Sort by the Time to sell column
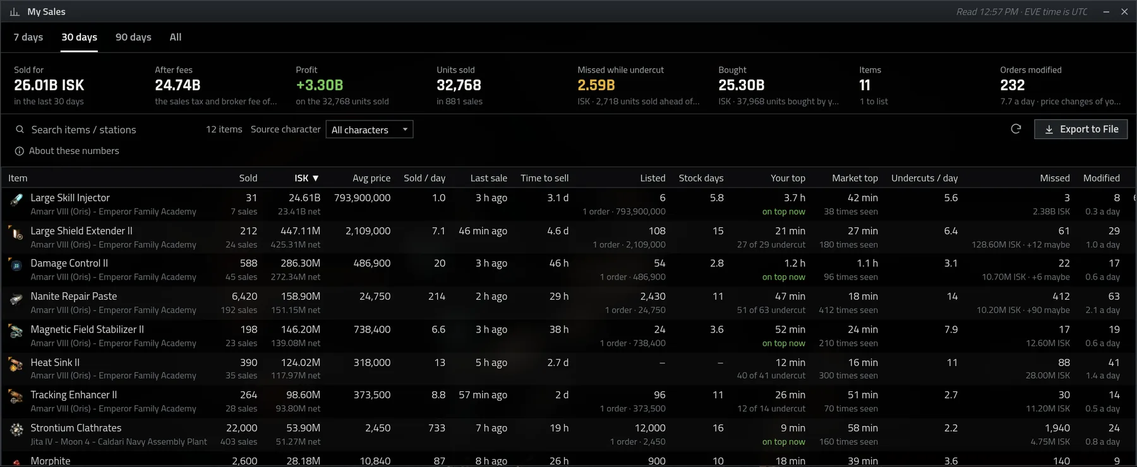This screenshot has width=1137, height=467. [544, 178]
